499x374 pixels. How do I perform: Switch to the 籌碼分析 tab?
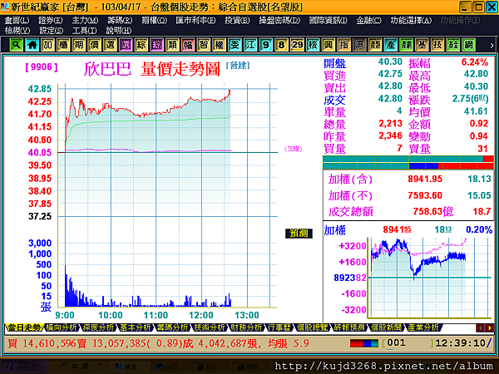[173, 327]
